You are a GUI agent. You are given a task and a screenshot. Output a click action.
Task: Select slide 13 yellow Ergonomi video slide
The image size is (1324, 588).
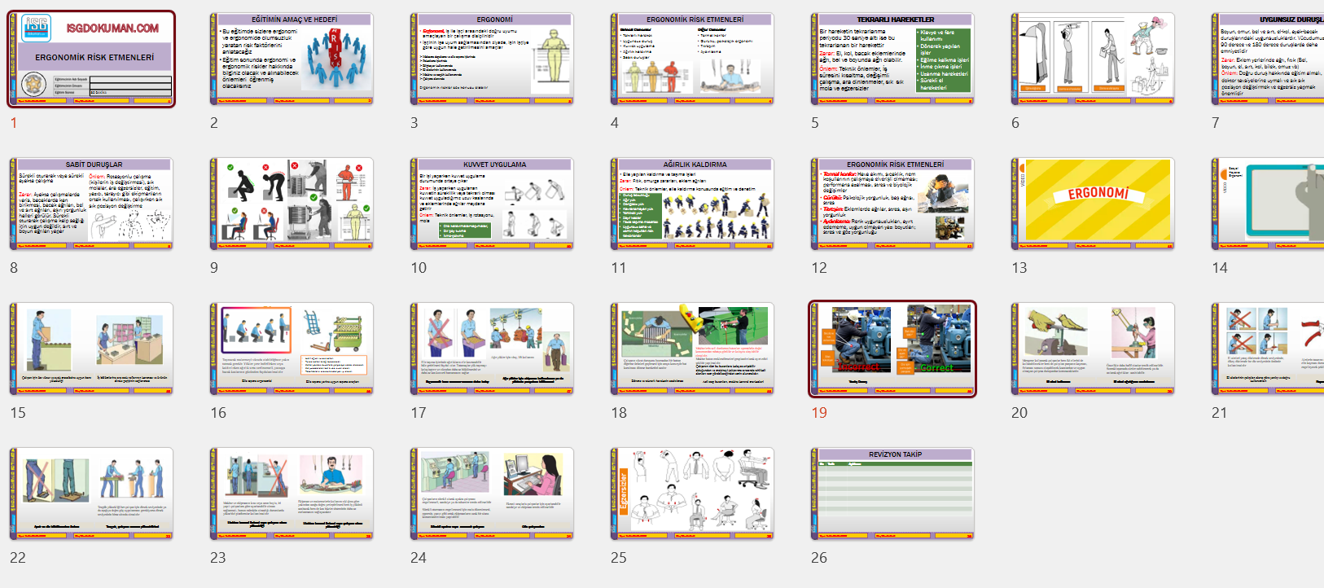pyautogui.click(x=1093, y=204)
